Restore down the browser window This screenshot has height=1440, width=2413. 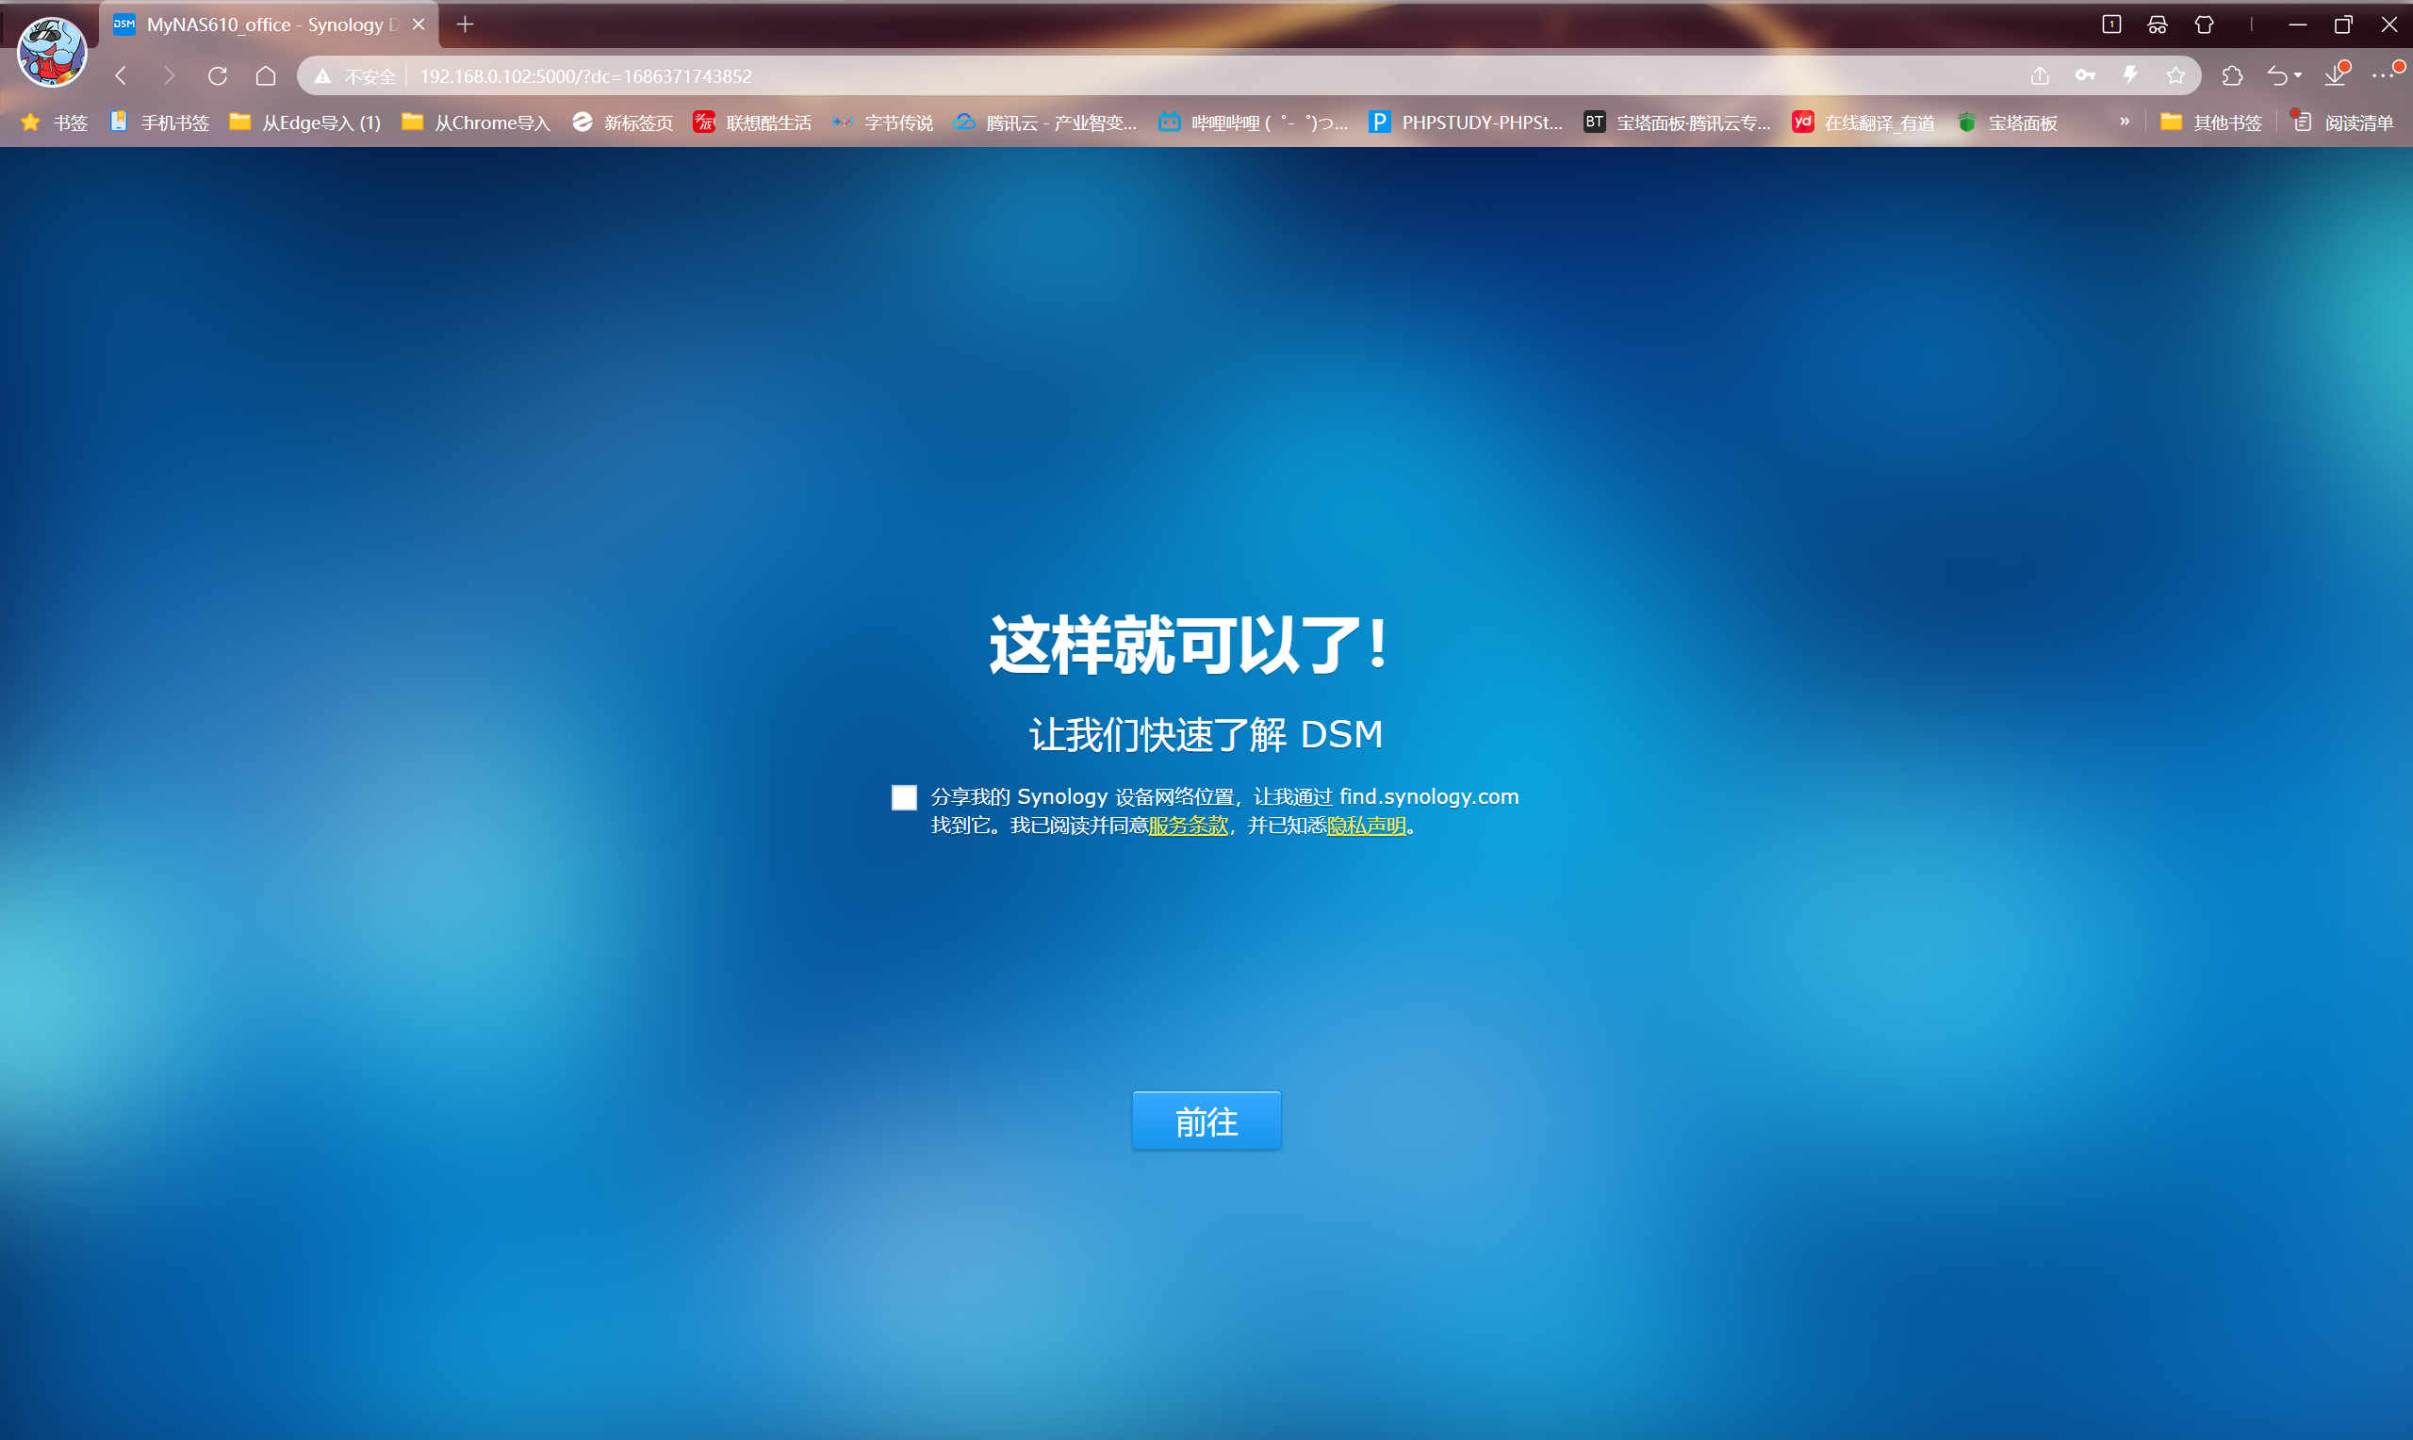click(2343, 25)
